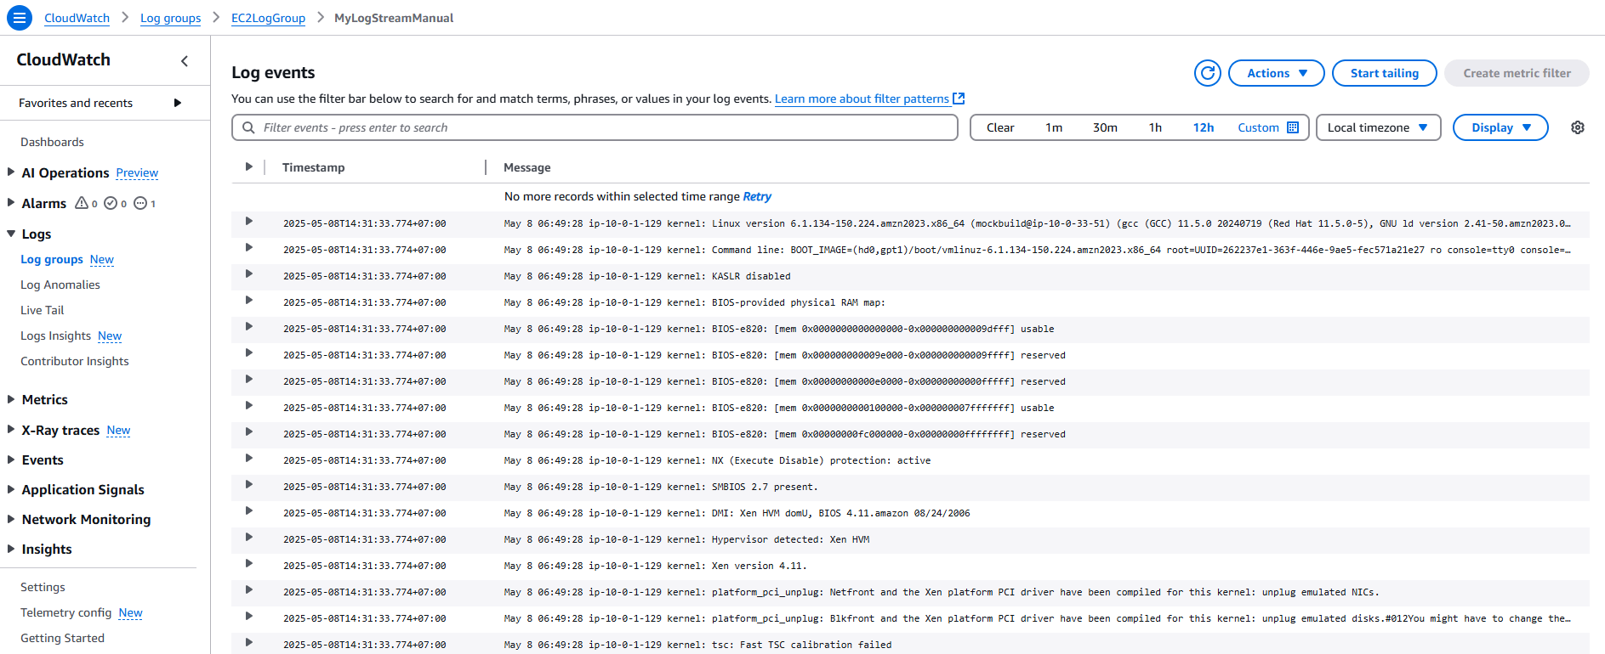
Task: Clear the selected time range
Action: coord(1000,127)
